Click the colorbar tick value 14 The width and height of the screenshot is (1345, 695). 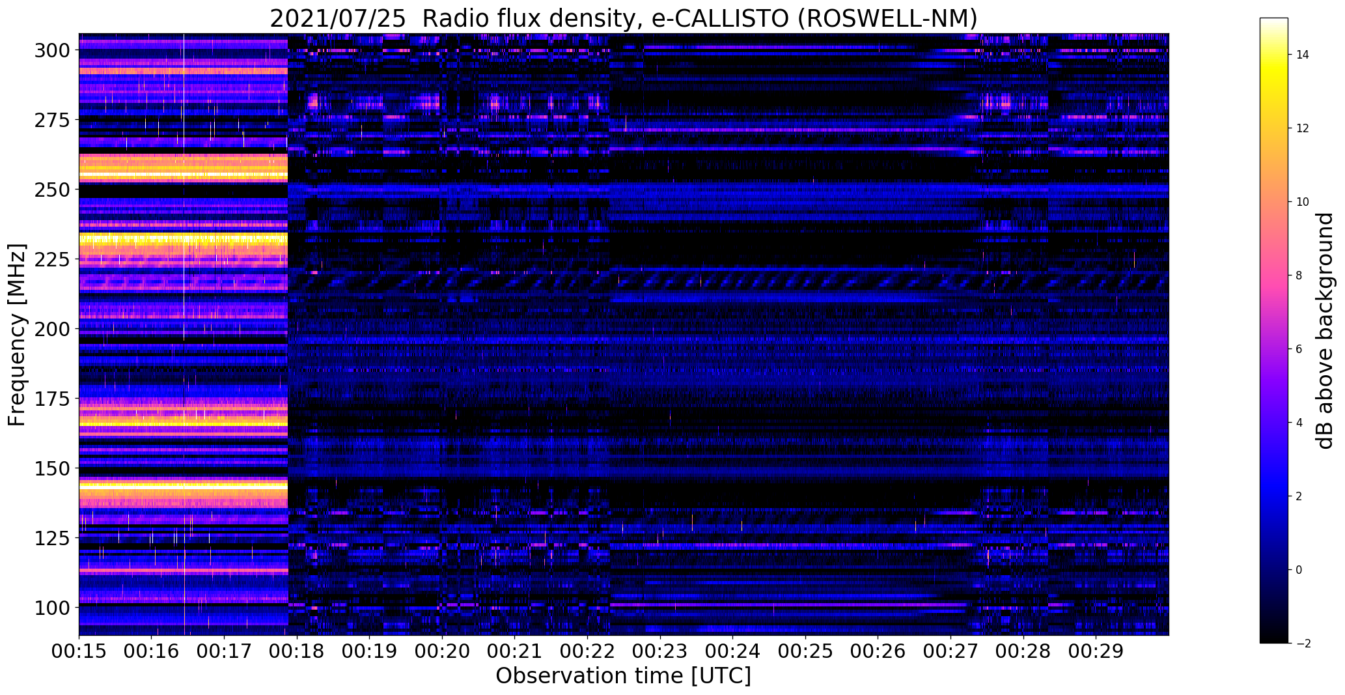point(1303,55)
